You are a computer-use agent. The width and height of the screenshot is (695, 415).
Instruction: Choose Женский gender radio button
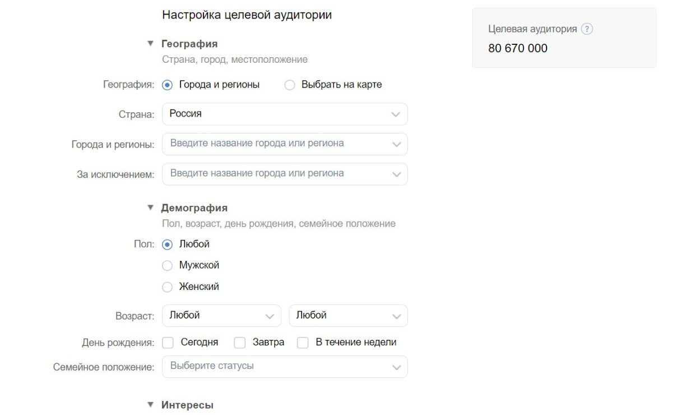click(167, 287)
